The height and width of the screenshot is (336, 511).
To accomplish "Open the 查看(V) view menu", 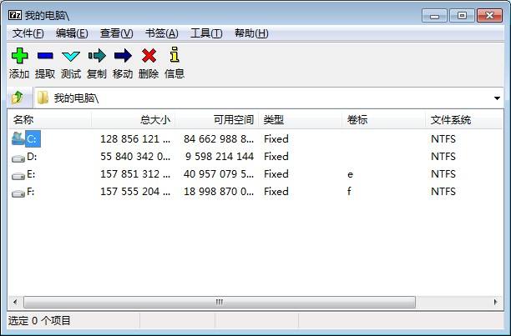I will click(x=116, y=33).
